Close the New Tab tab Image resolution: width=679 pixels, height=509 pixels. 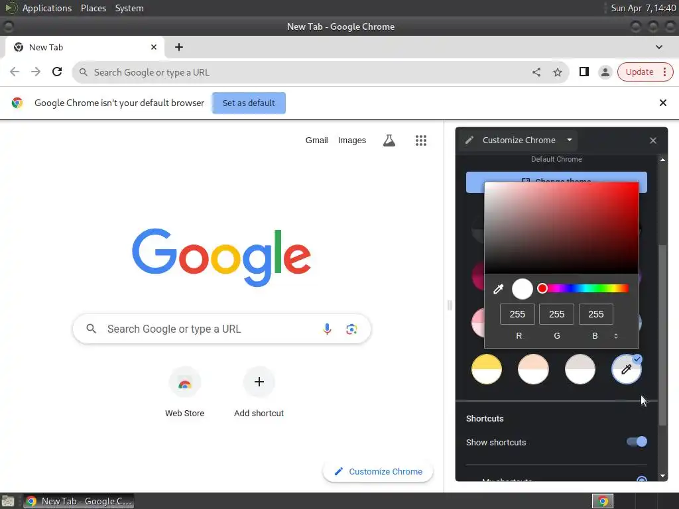point(154,47)
